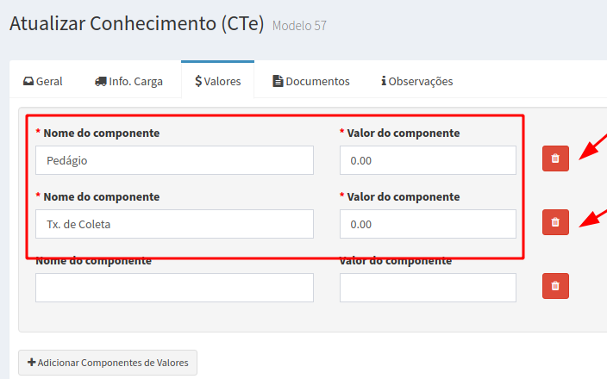Click the value field for Pedágio

(428, 160)
